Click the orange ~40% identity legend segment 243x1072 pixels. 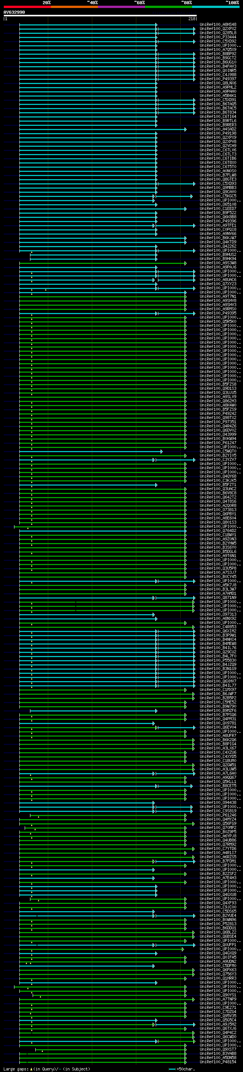click(x=74, y=7)
